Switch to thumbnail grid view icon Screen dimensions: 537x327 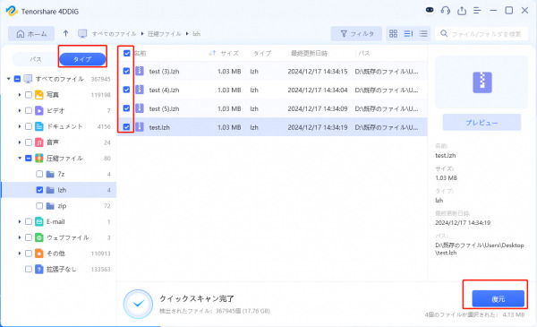[393, 33]
